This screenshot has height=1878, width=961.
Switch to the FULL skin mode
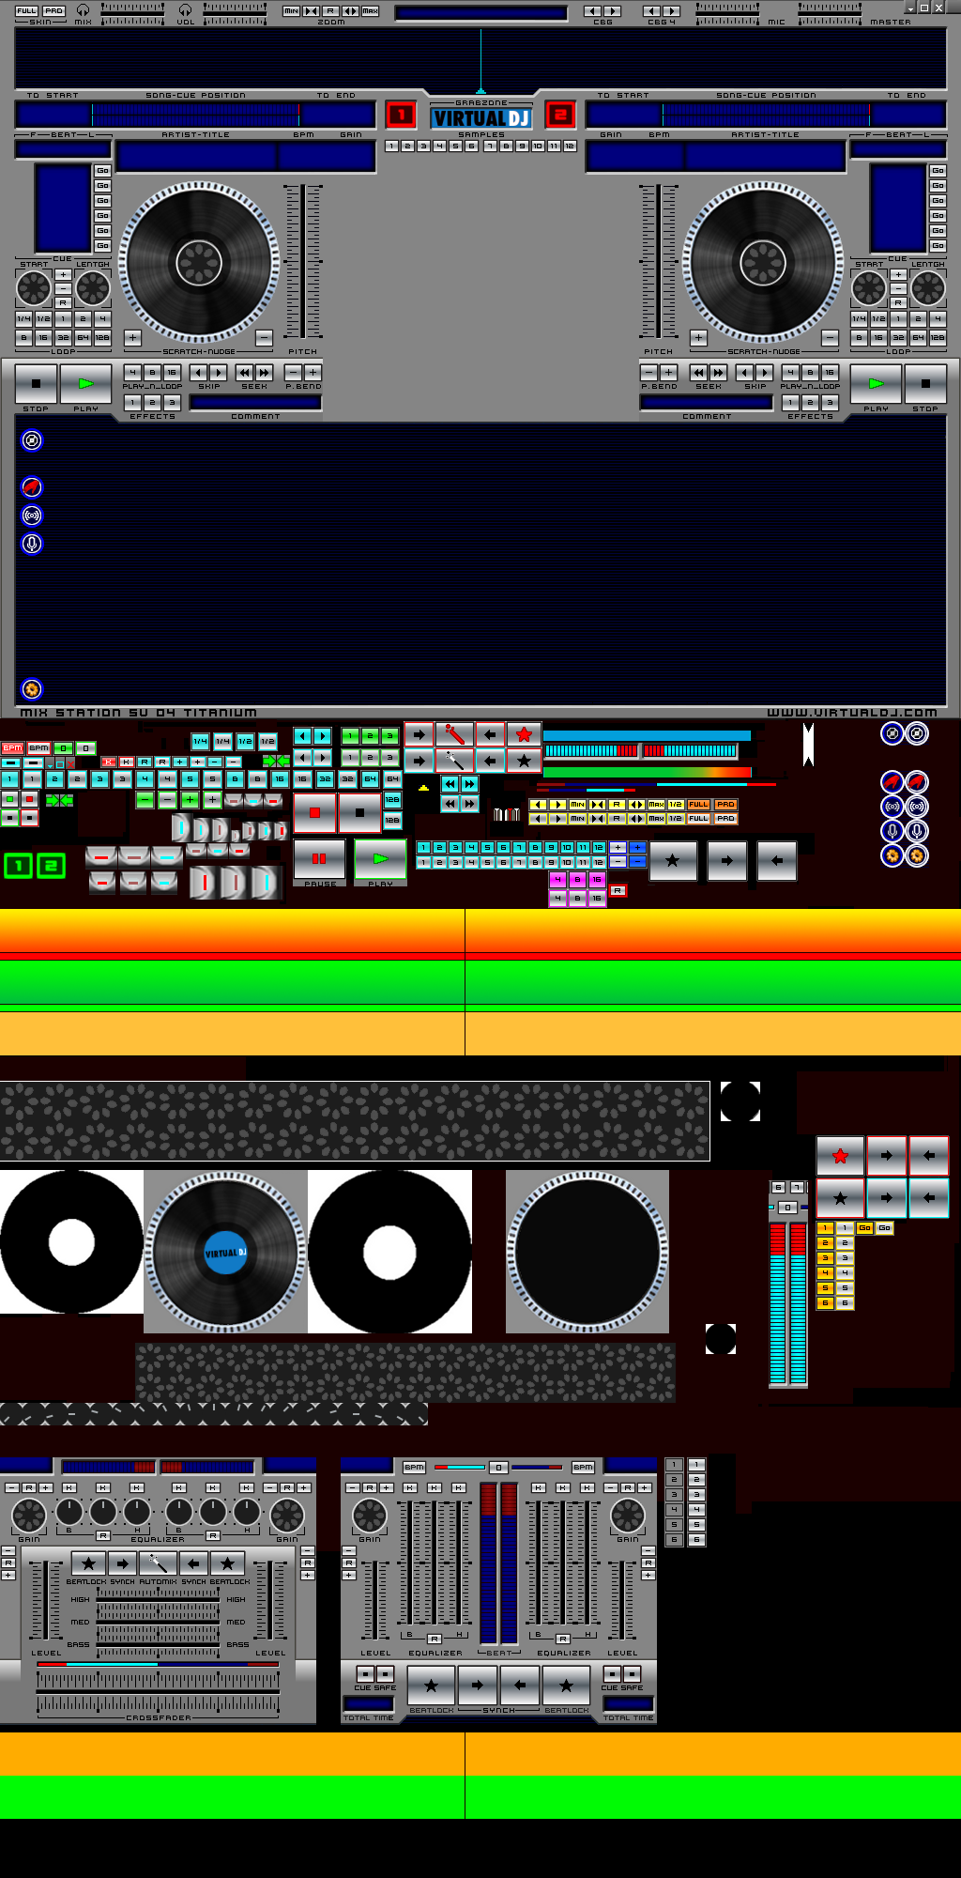pos(26,10)
